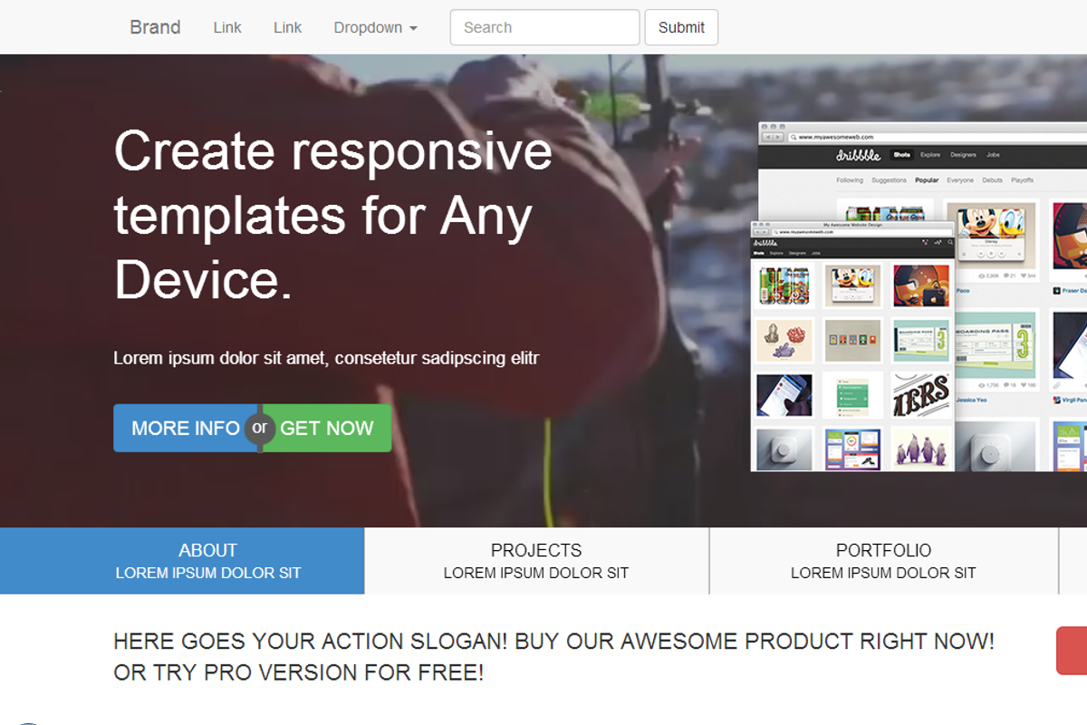Expand the Dropdown menu in navbar
Screen dimensions: 1087x725
[375, 27]
